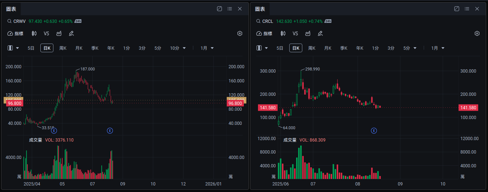This screenshot has width=488, height=192.
Task: Open candlestick chart type in CRWV panel
Action: click(x=34, y=33)
